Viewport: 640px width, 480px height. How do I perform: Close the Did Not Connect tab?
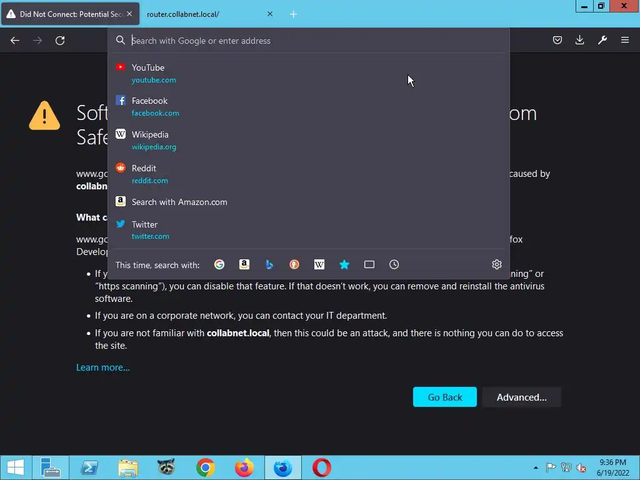129,14
